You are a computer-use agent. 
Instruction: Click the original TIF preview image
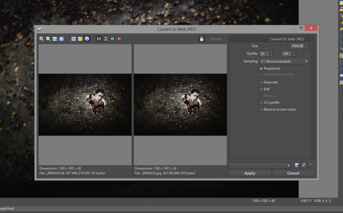pos(85,105)
